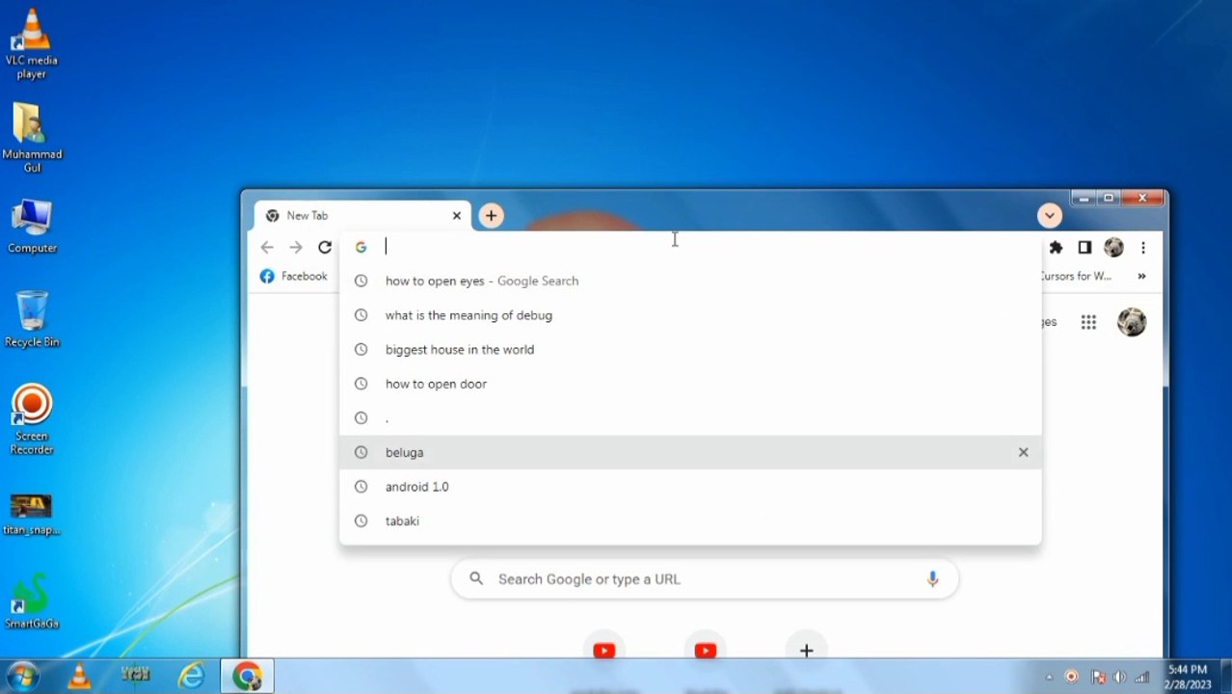This screenshot has height=694, width=1232.
Task: Open the second YouTube shortcut tile
Action: point(706,650)
